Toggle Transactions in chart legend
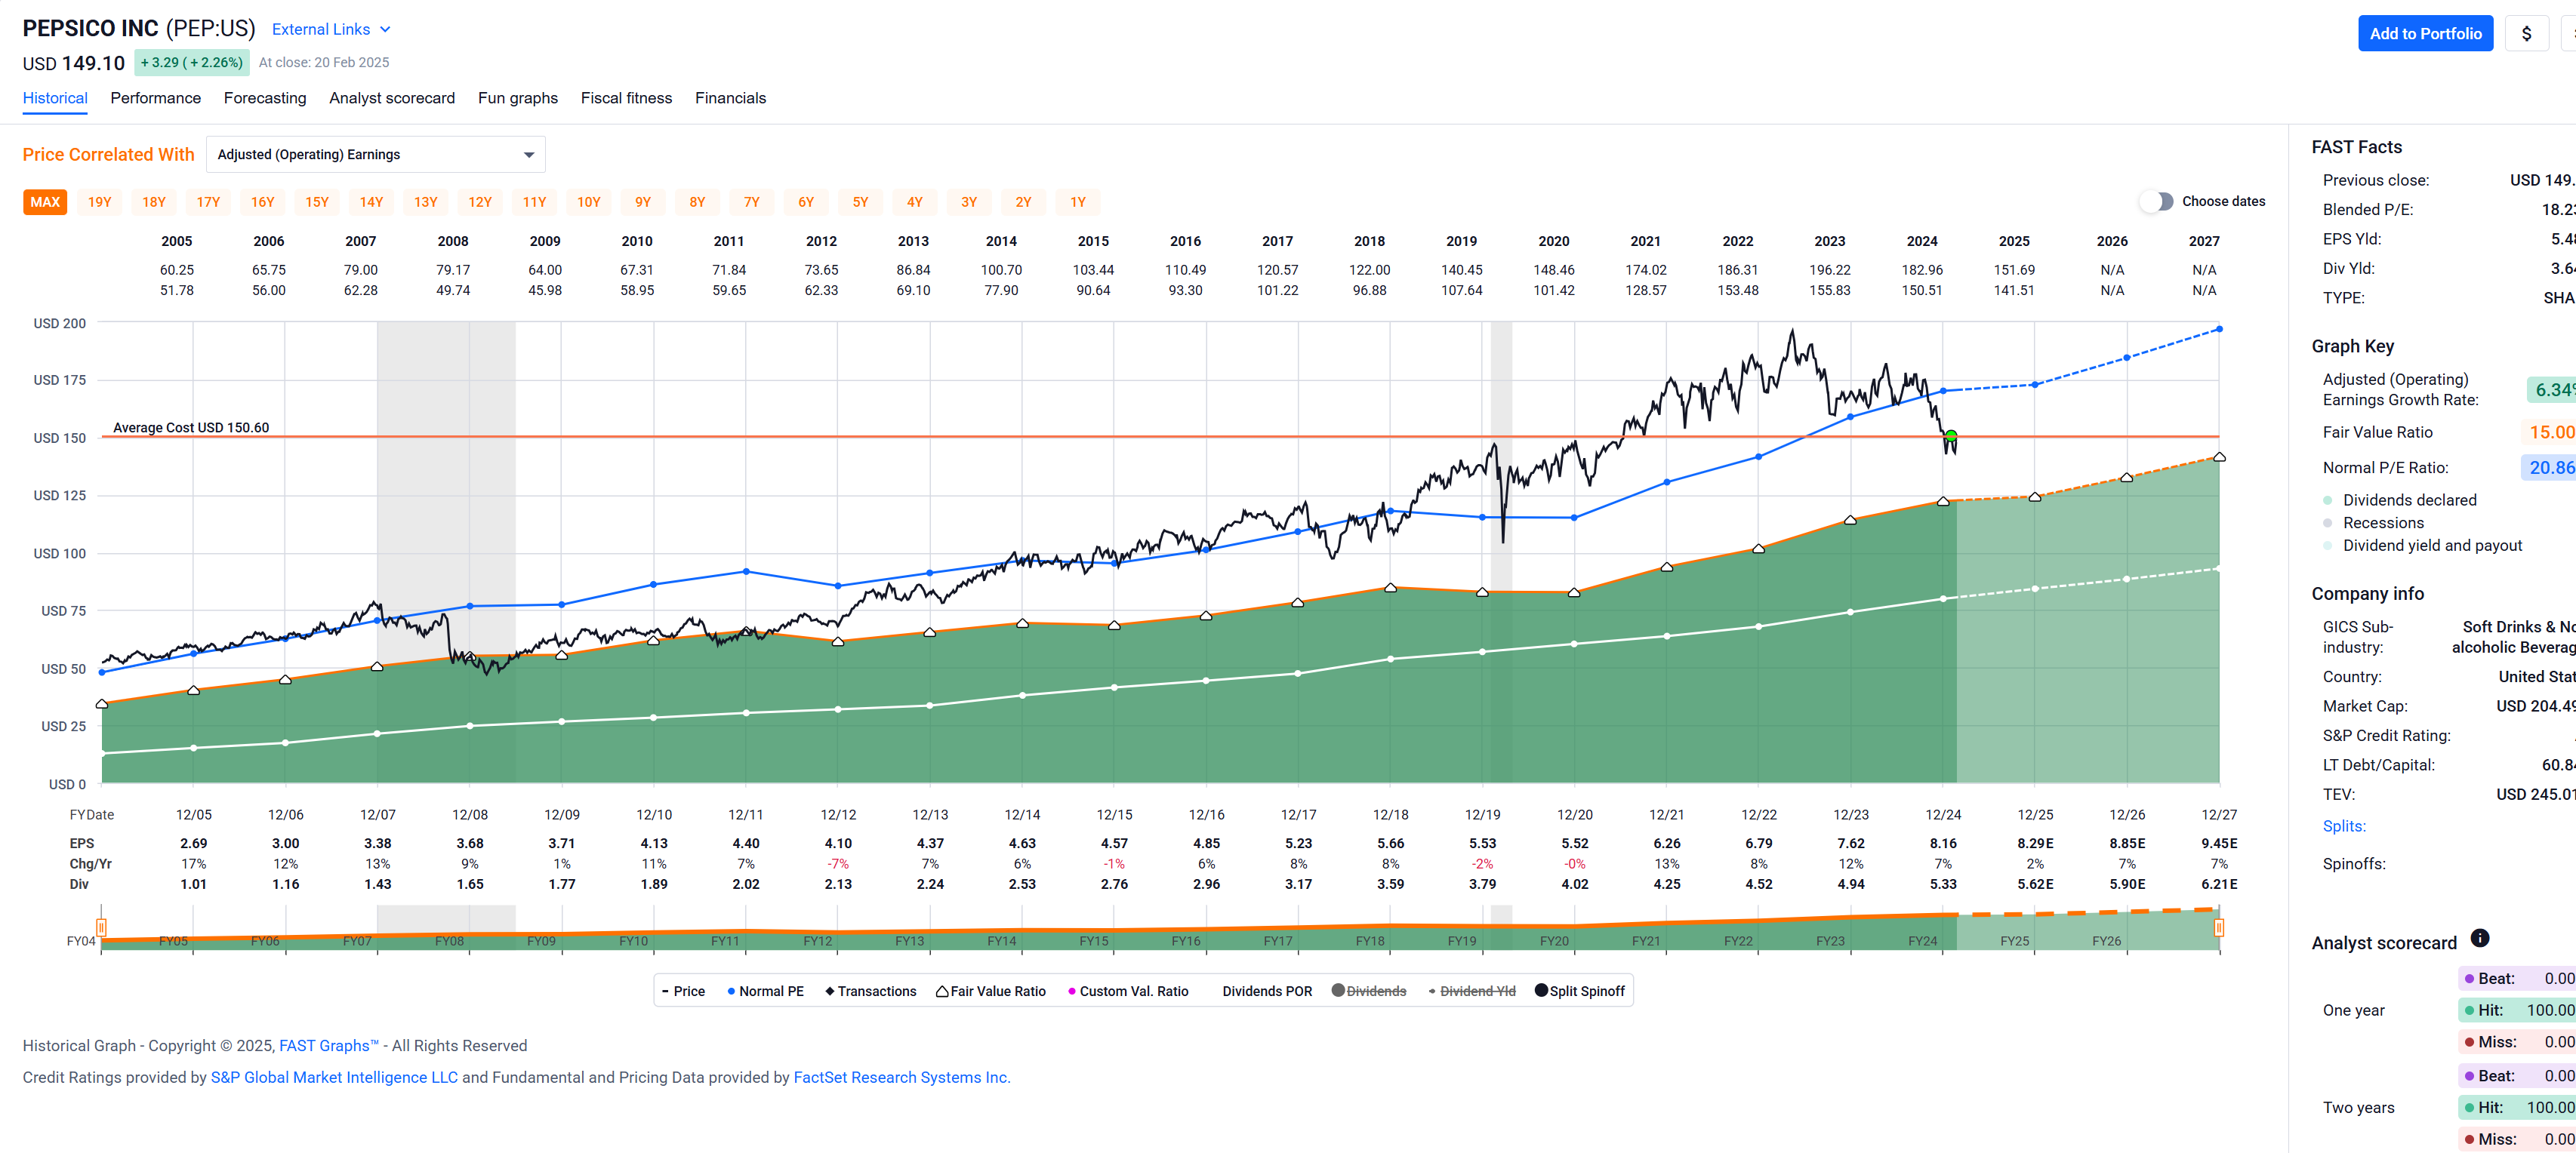Viewport: 2576px width, 1153px height. (870, 991)
